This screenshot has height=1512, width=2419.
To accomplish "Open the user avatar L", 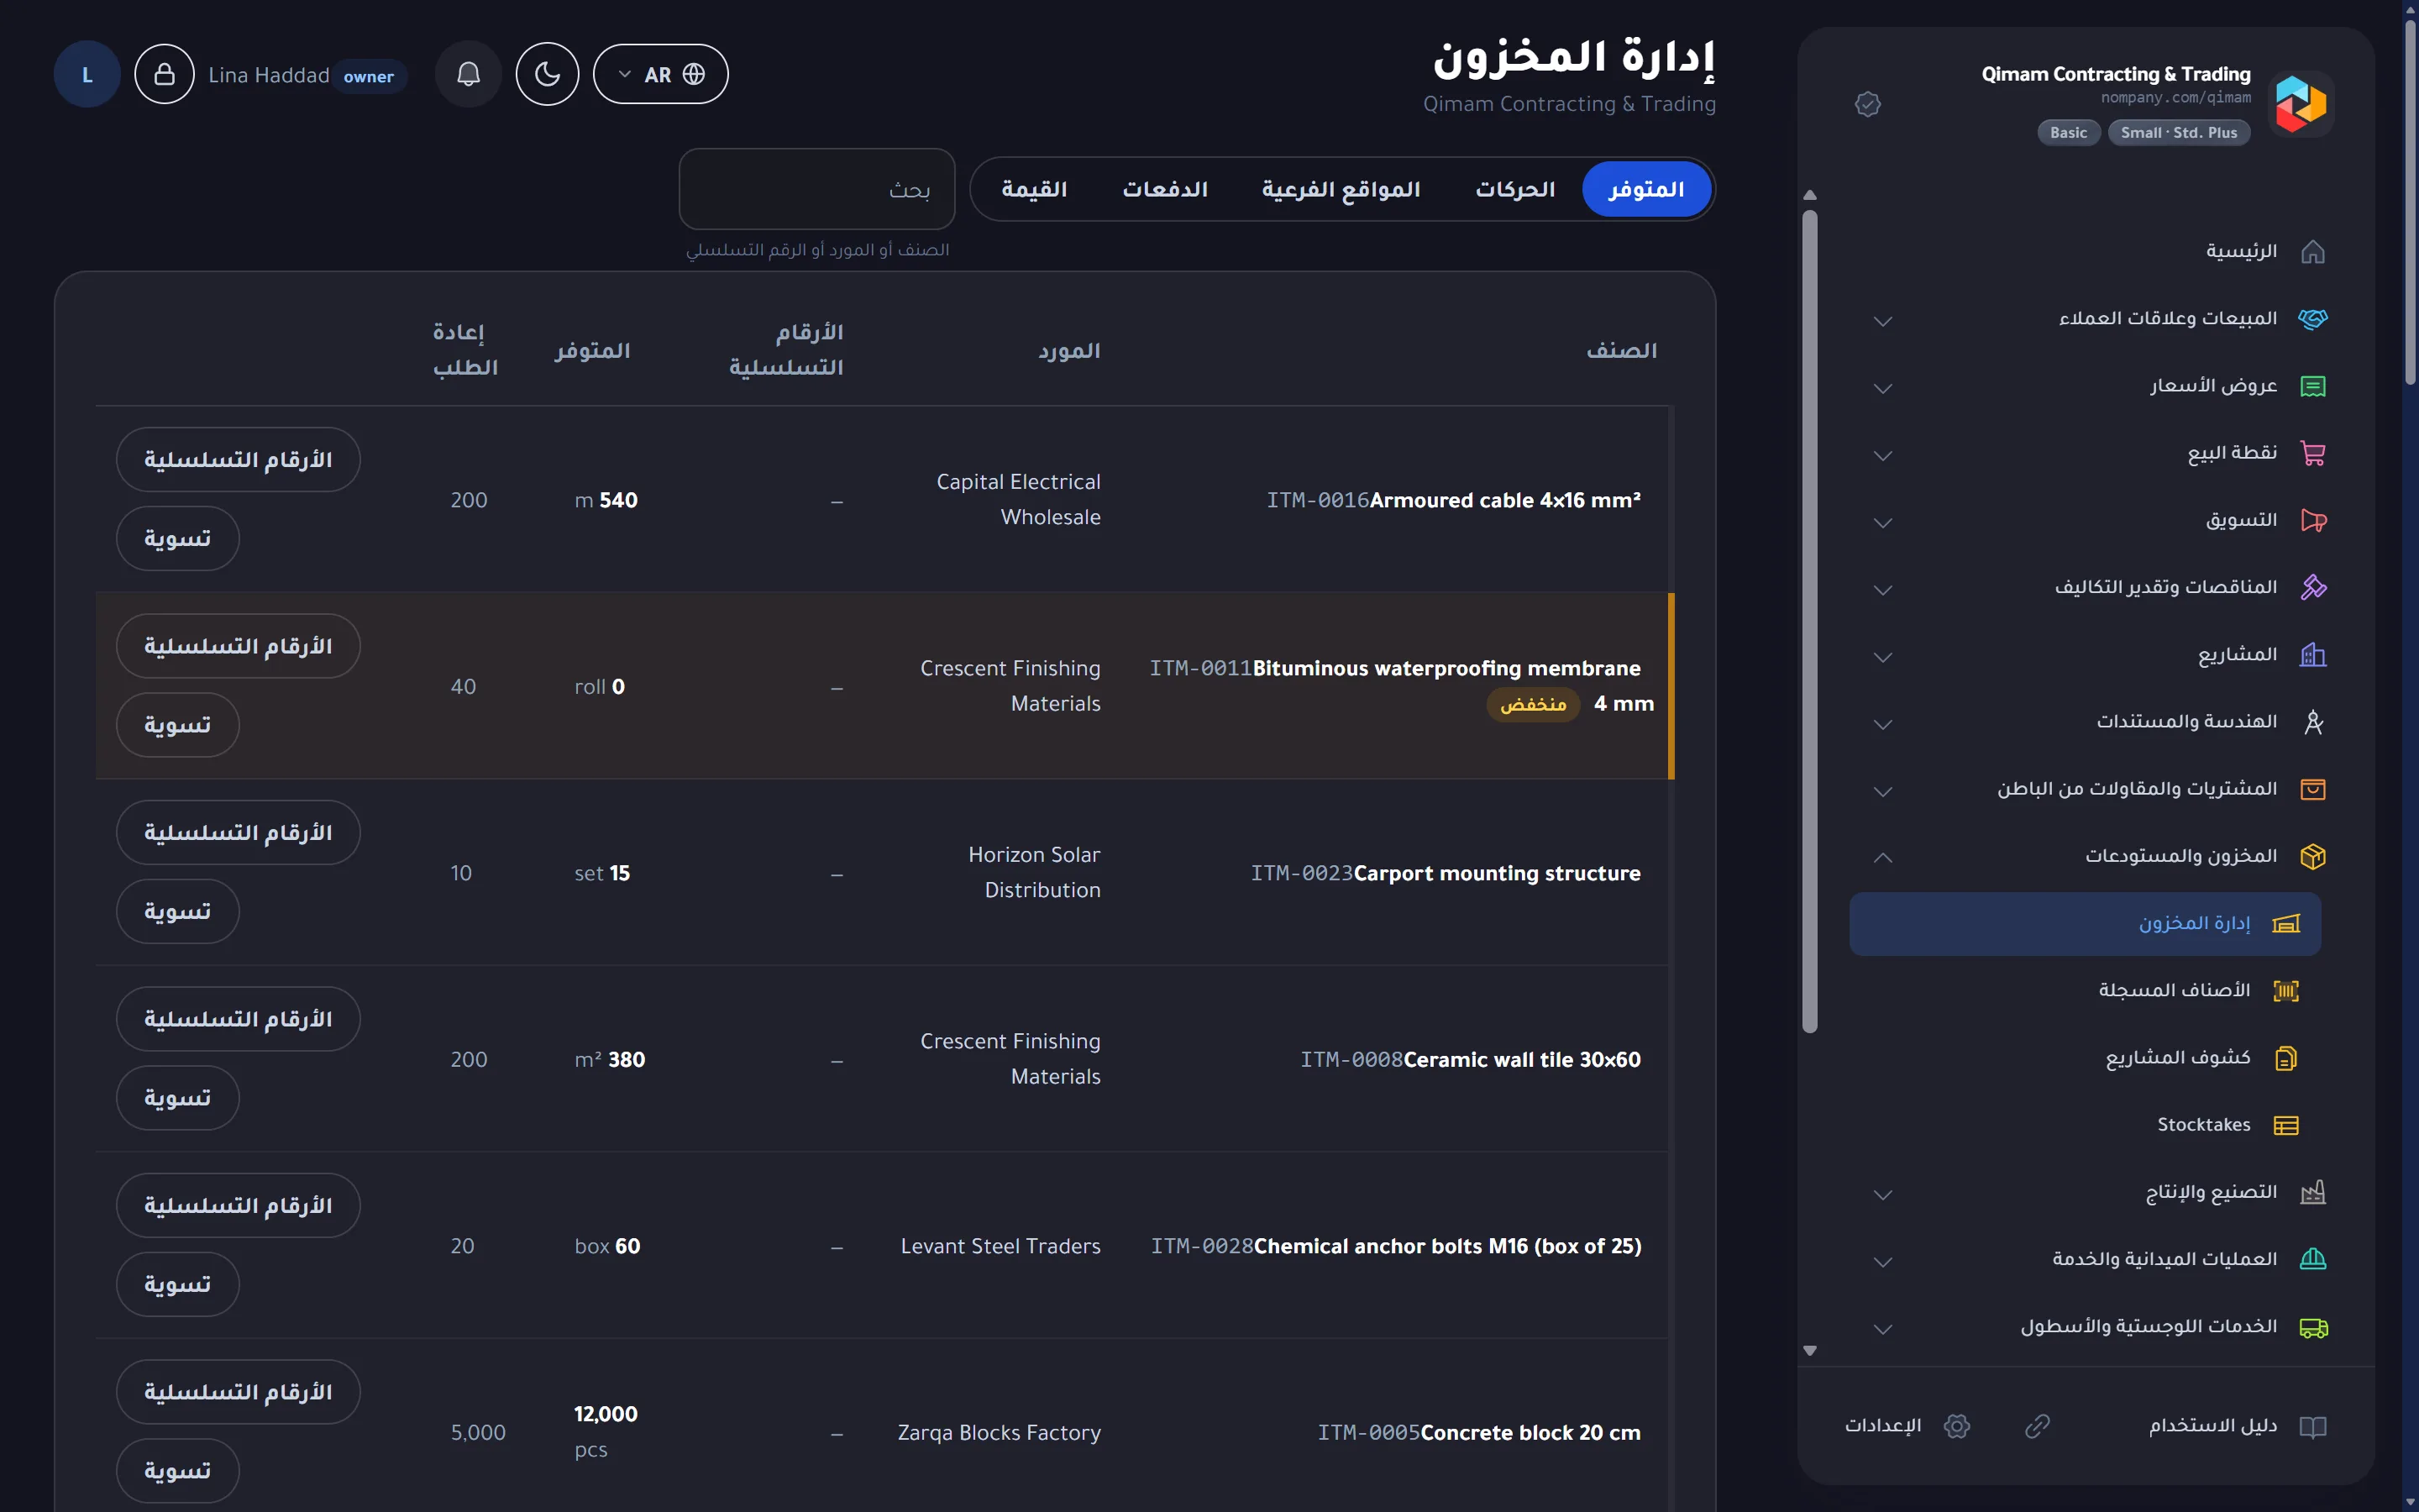I will pyautogui.click(x=87, y=74).
